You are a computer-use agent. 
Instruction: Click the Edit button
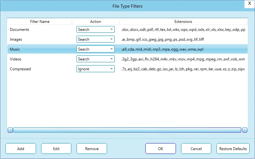point(56,149)
